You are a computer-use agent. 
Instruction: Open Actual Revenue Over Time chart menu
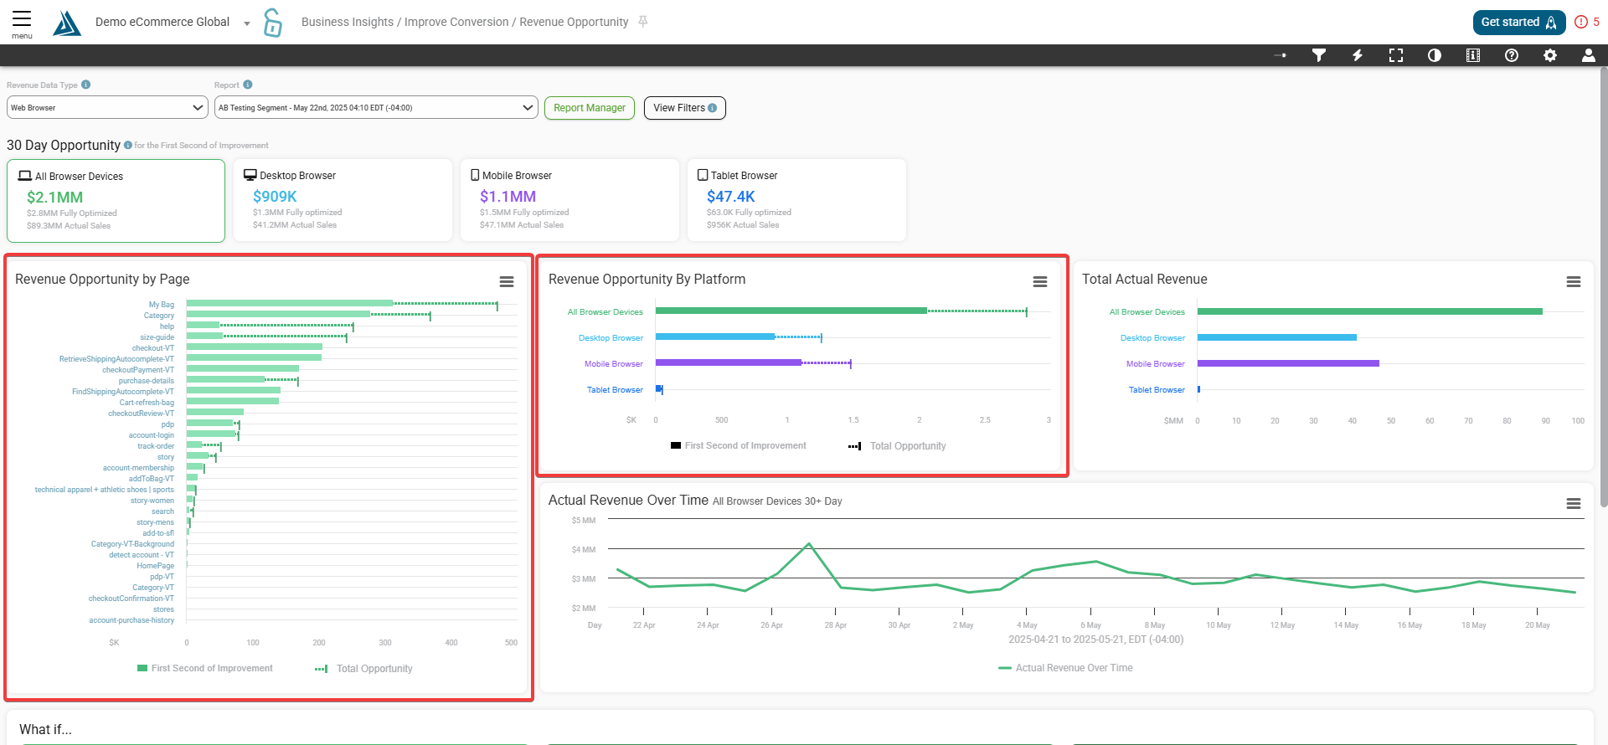point(1574,504)
